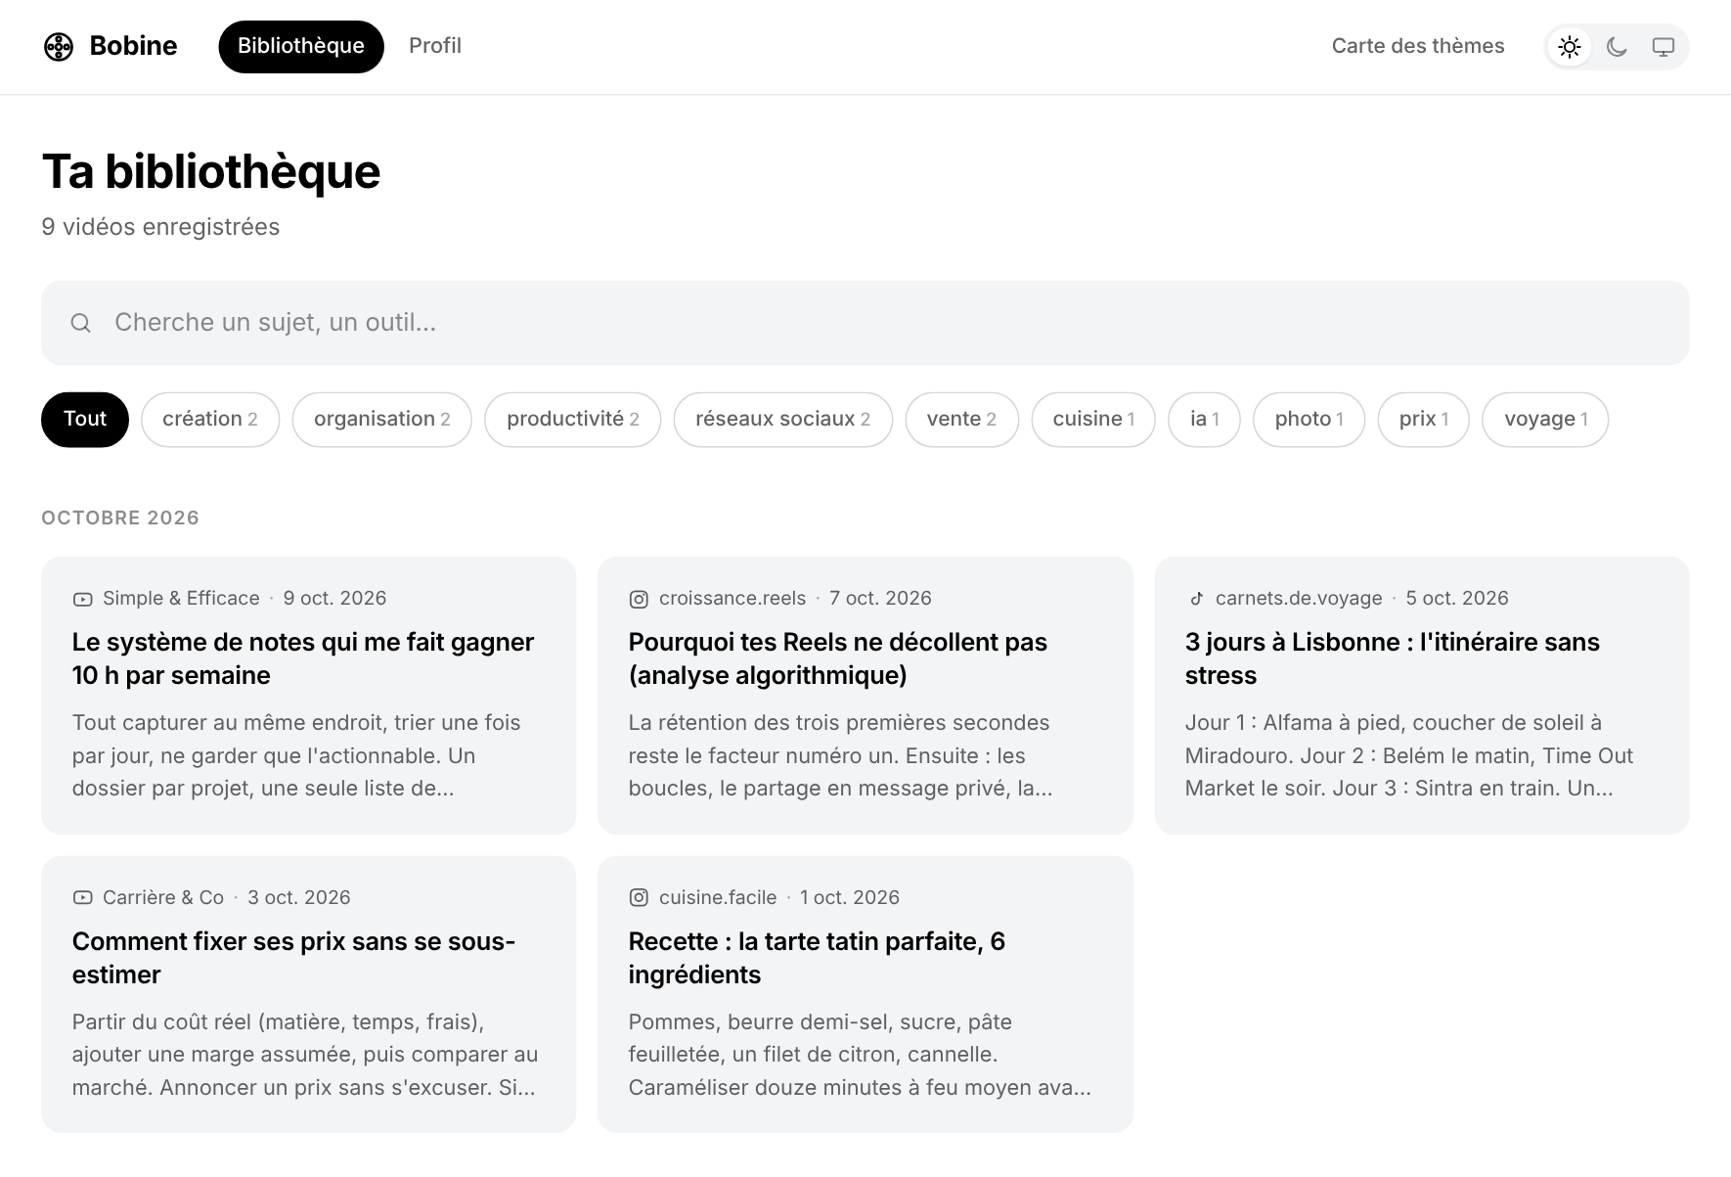Image resolution: width=1731 pixels, height=1177 pixels.
Task: Click TikTok icon beside carnets.de.voyage
Action: click(x=1196, y=599)
